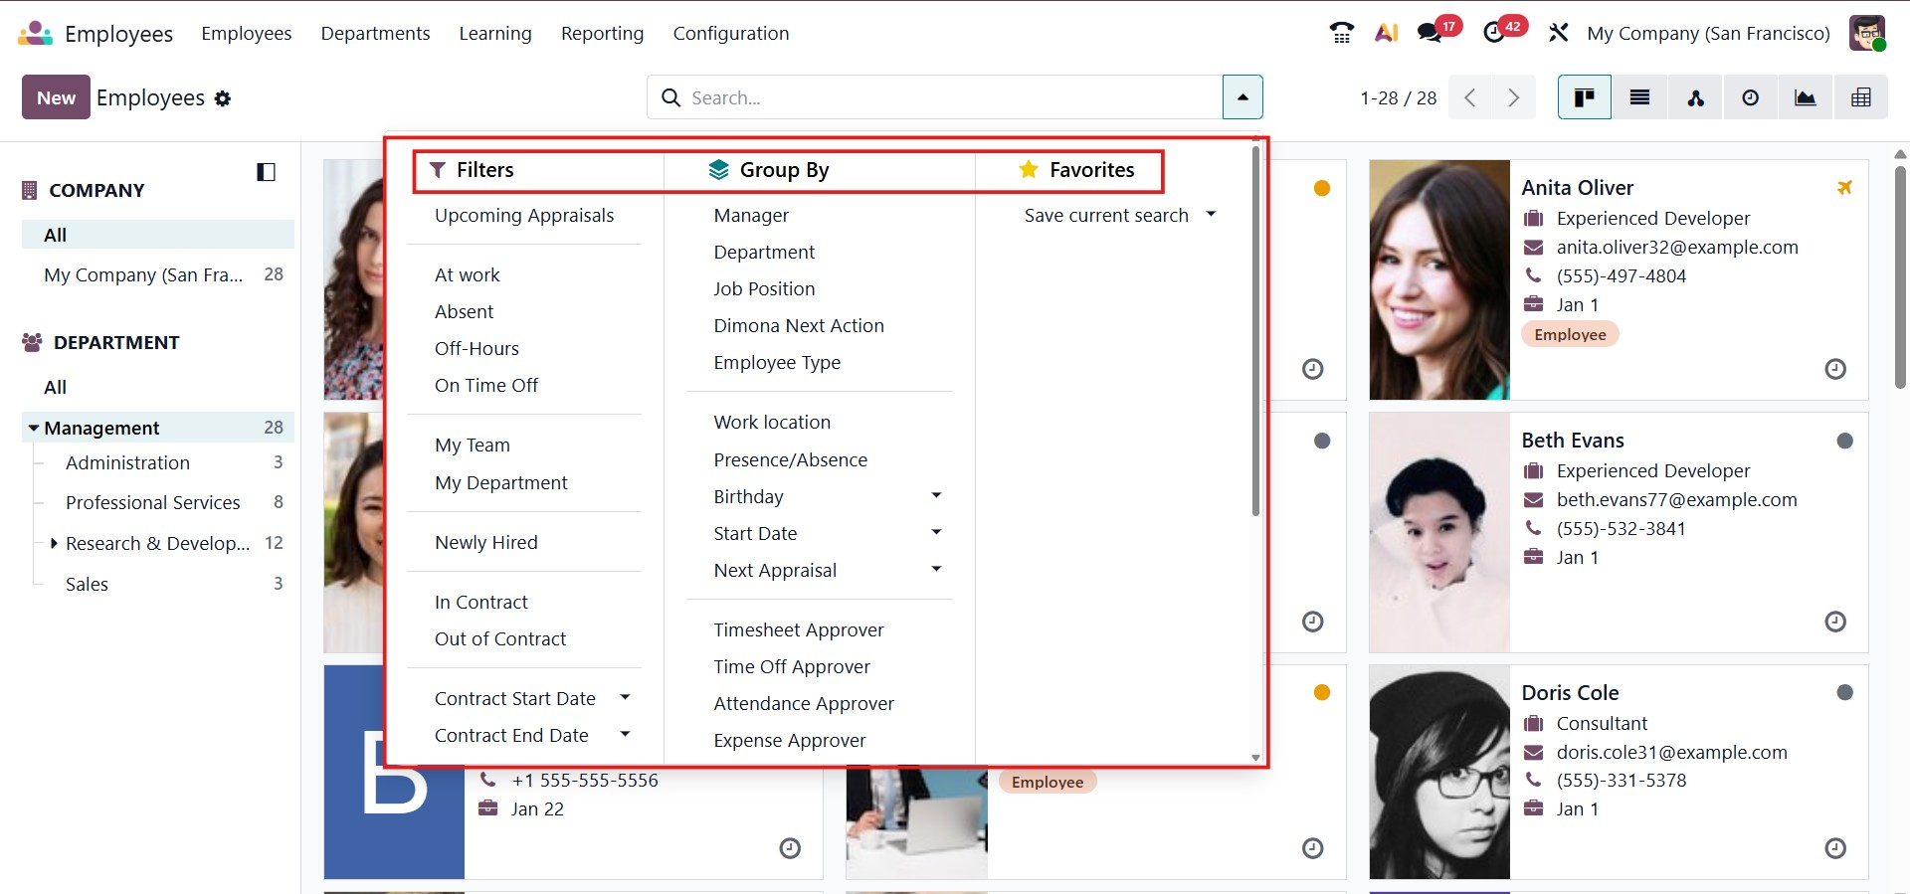Switch to the Kanban view
Image resolution: width=1910 pixels, height=894 pixels.
[1585, 97]
